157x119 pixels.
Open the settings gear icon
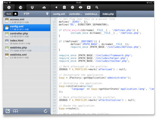point(72,7)
